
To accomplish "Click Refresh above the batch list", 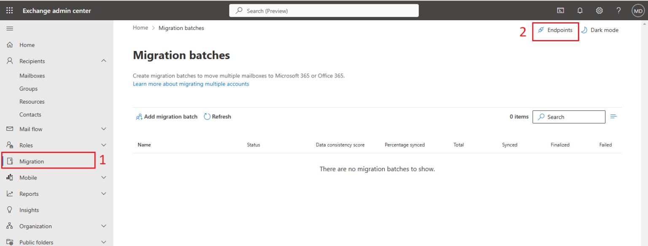I will coord(217,116).
